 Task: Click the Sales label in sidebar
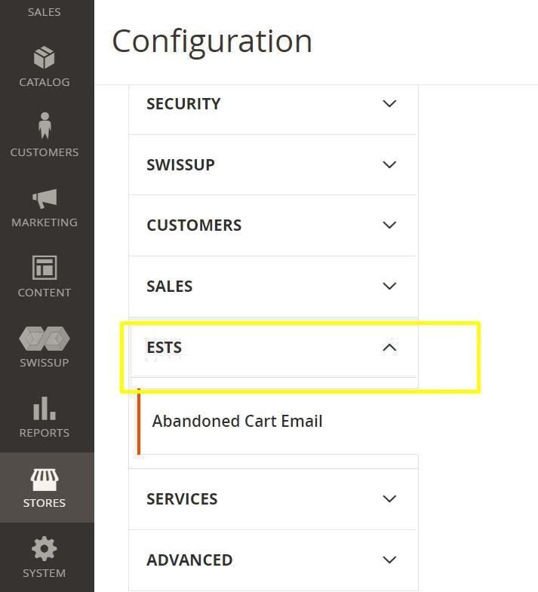(45, 12)
